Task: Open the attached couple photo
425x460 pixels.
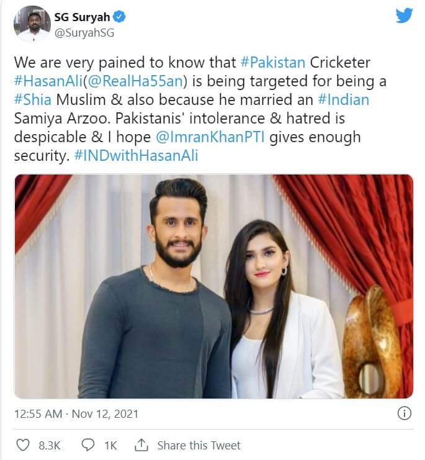Action: click(213, 286)
